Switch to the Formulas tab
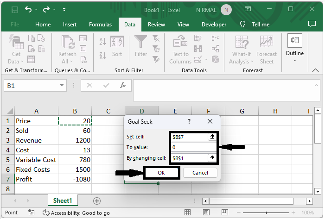 [x=100, y=25]
